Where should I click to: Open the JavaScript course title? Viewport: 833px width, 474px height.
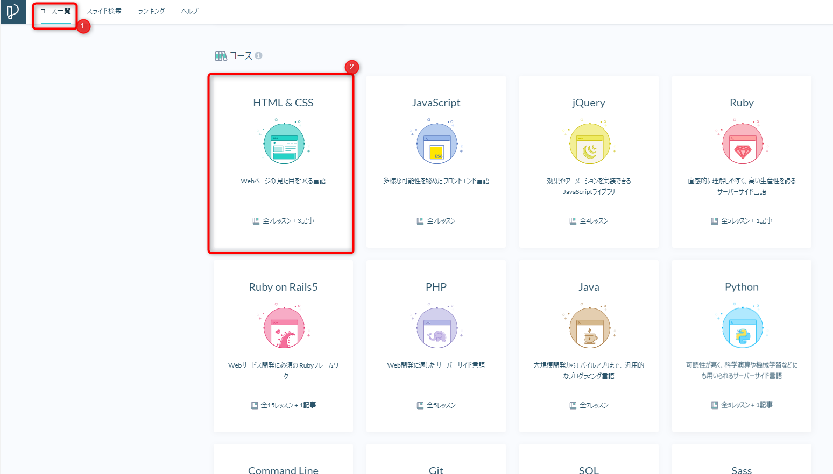(x=436, y=103)
